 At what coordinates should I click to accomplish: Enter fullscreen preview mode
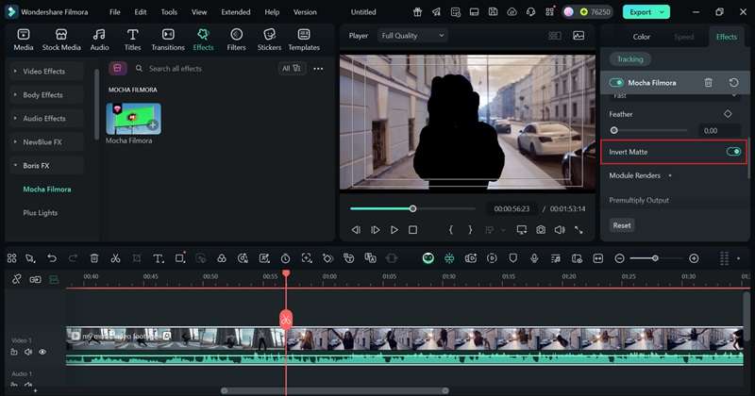coord(579,230)
